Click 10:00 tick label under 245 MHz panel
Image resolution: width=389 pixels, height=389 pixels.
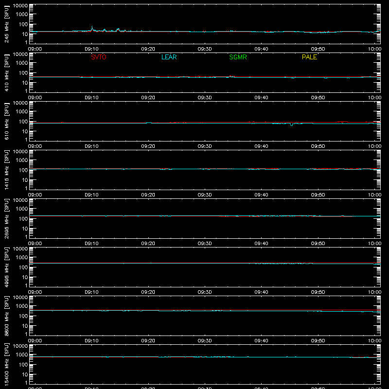pos(374,49)
